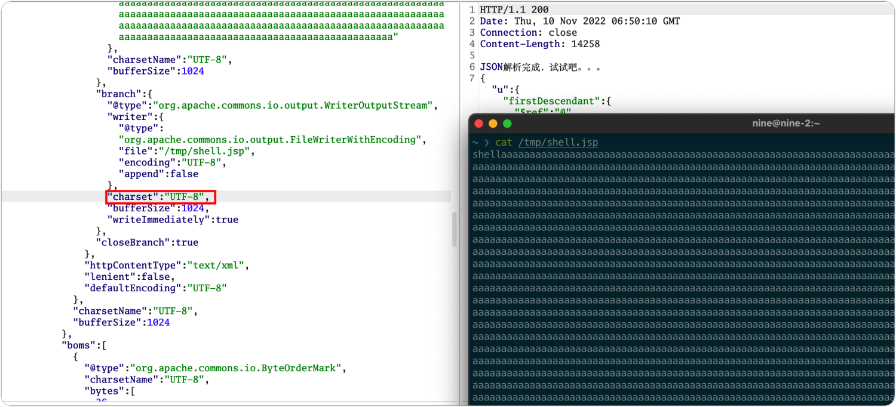Select the WriterOutputStream @type line
896x407 pixels.
click(273, 106)
